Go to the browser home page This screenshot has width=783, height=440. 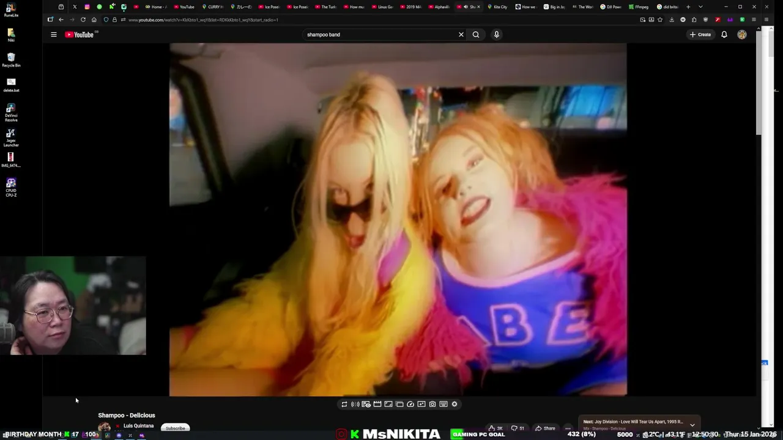tap(94, 20)
